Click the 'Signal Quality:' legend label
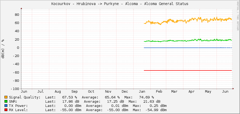Screen dimensions: 240x114 (x=25, y=97)
